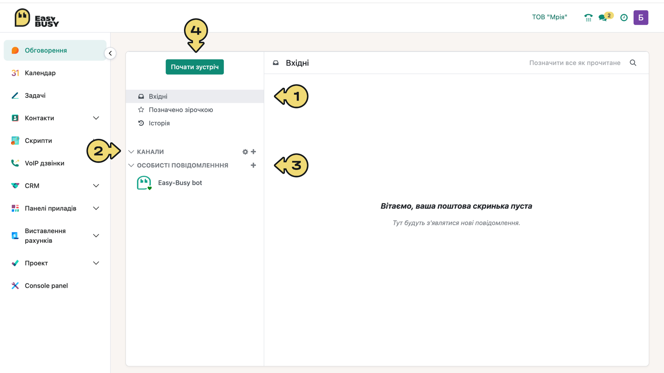
Task: Expand the Проект submenu chevron
Action: click(x=96, y=263)
